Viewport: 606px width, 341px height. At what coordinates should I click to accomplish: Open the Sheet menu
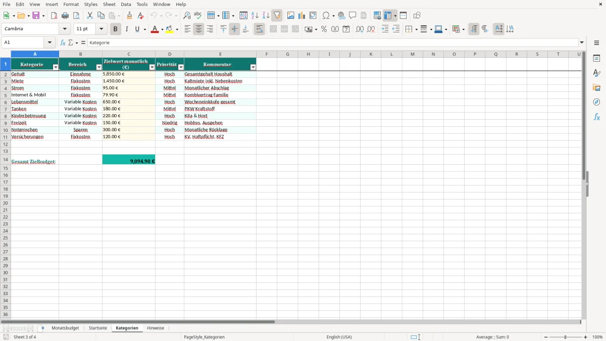pos(109,4)
